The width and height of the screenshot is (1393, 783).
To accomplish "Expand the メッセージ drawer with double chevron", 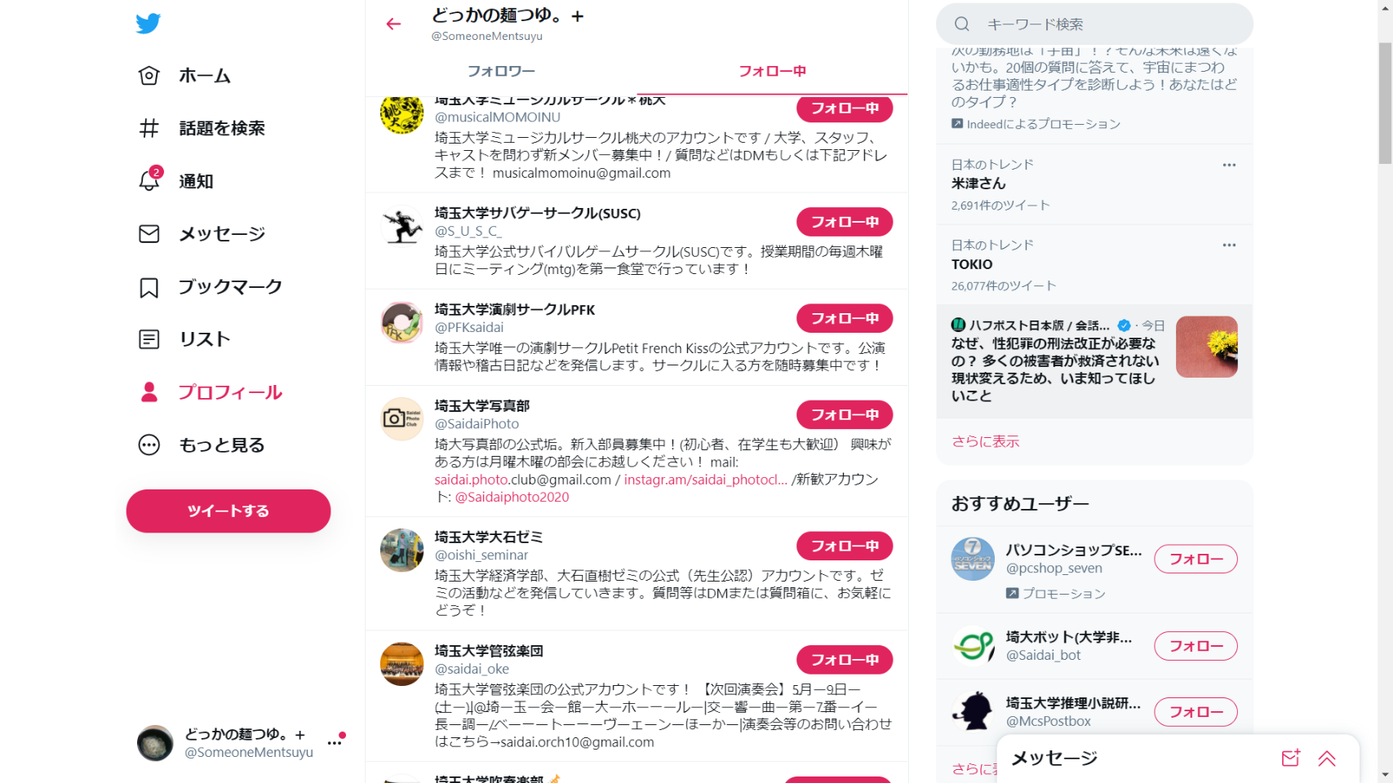I will coord(1327,759).
